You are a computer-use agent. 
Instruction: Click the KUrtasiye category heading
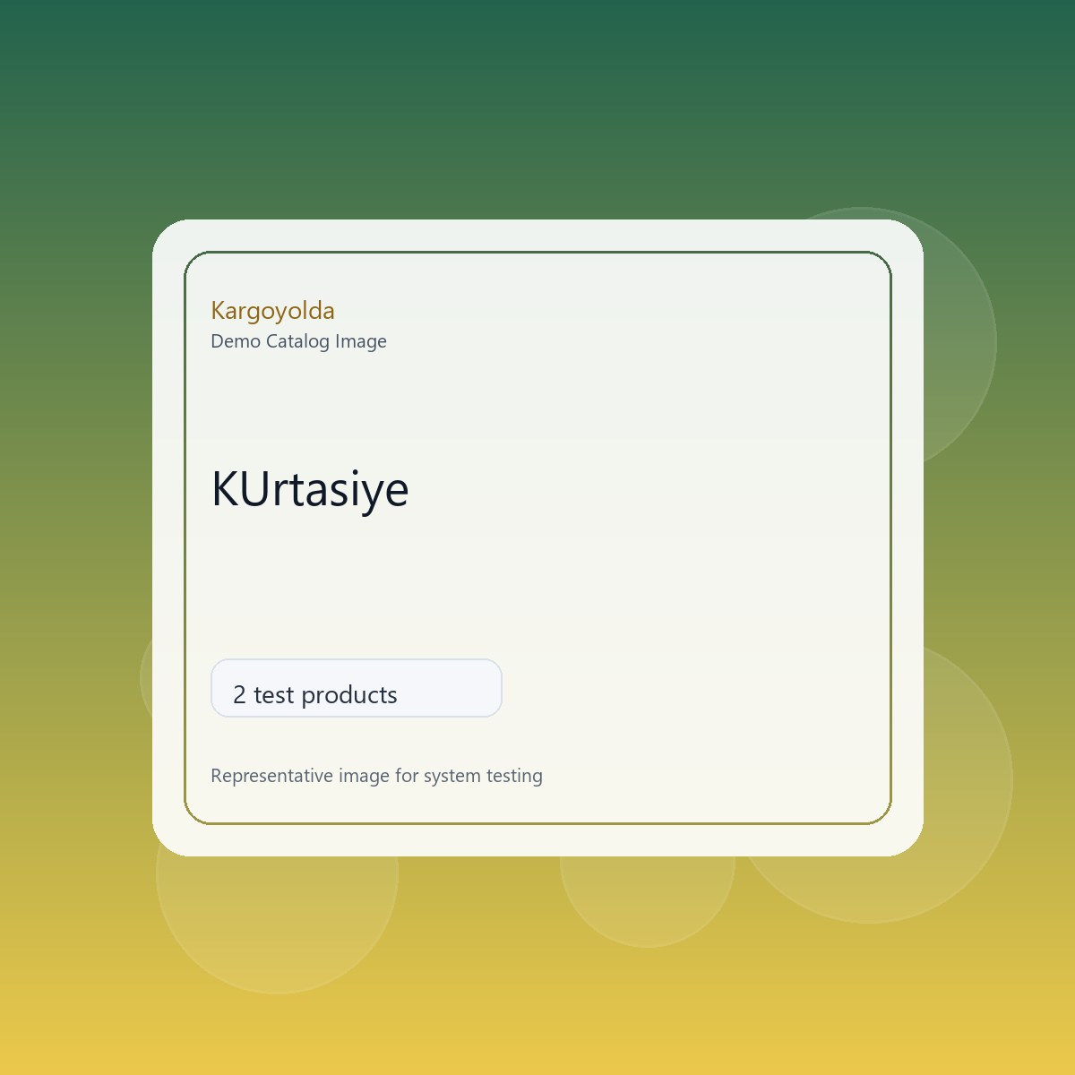click(310, 489)
